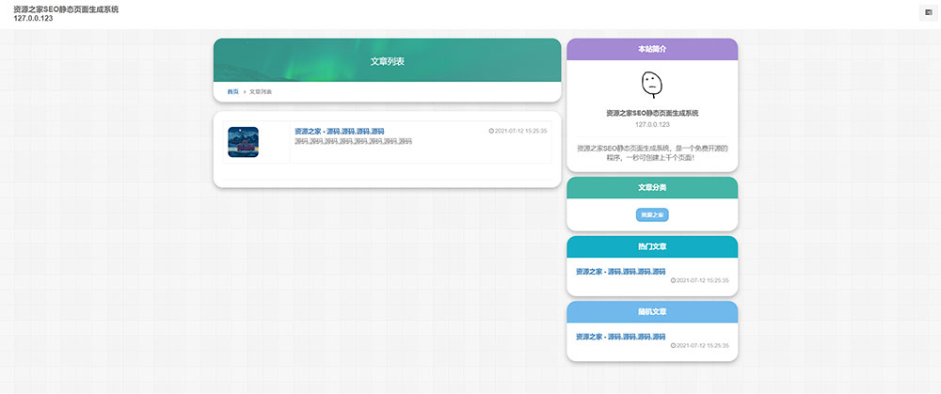The image size is (941, 394).
Task: Click the 热门文章 panel header
Action: [x=652, y=246]
